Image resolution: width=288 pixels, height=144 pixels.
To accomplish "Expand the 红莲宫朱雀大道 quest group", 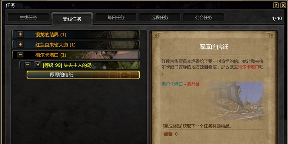I will [21, 44].
